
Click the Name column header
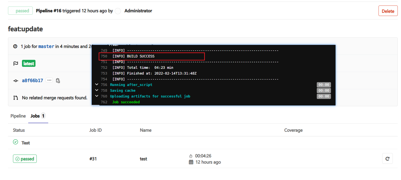(x=146, y=130)
